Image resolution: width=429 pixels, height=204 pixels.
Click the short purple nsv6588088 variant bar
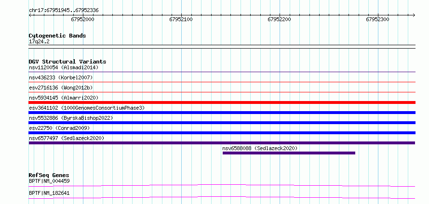(x=289, y=153)
